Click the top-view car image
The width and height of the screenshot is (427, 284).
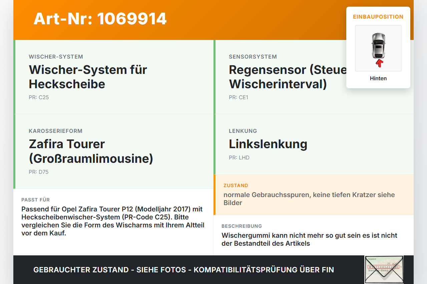[x=378, y=48]
